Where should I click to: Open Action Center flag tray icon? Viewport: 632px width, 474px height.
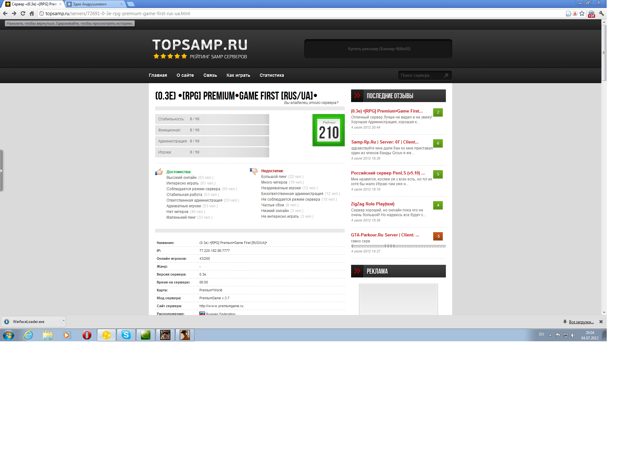(x=558, y=335)
